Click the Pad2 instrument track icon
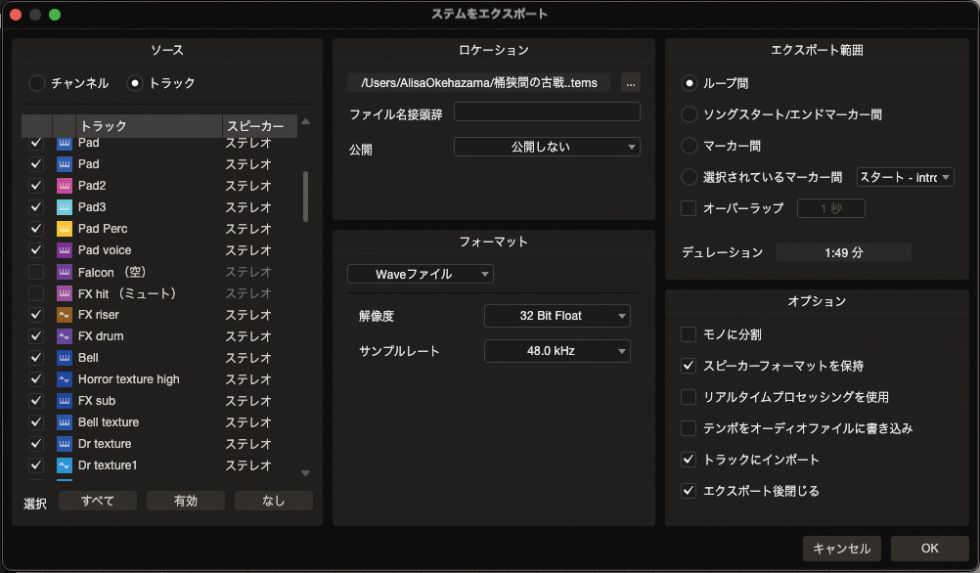The width and height of the screenshot is (980, 573). click(x=65, y=186)
